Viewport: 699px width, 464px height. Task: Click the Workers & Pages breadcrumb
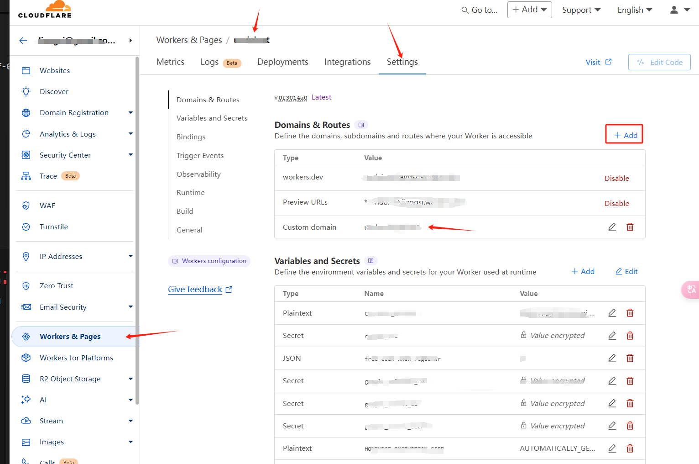pos(189,40)
